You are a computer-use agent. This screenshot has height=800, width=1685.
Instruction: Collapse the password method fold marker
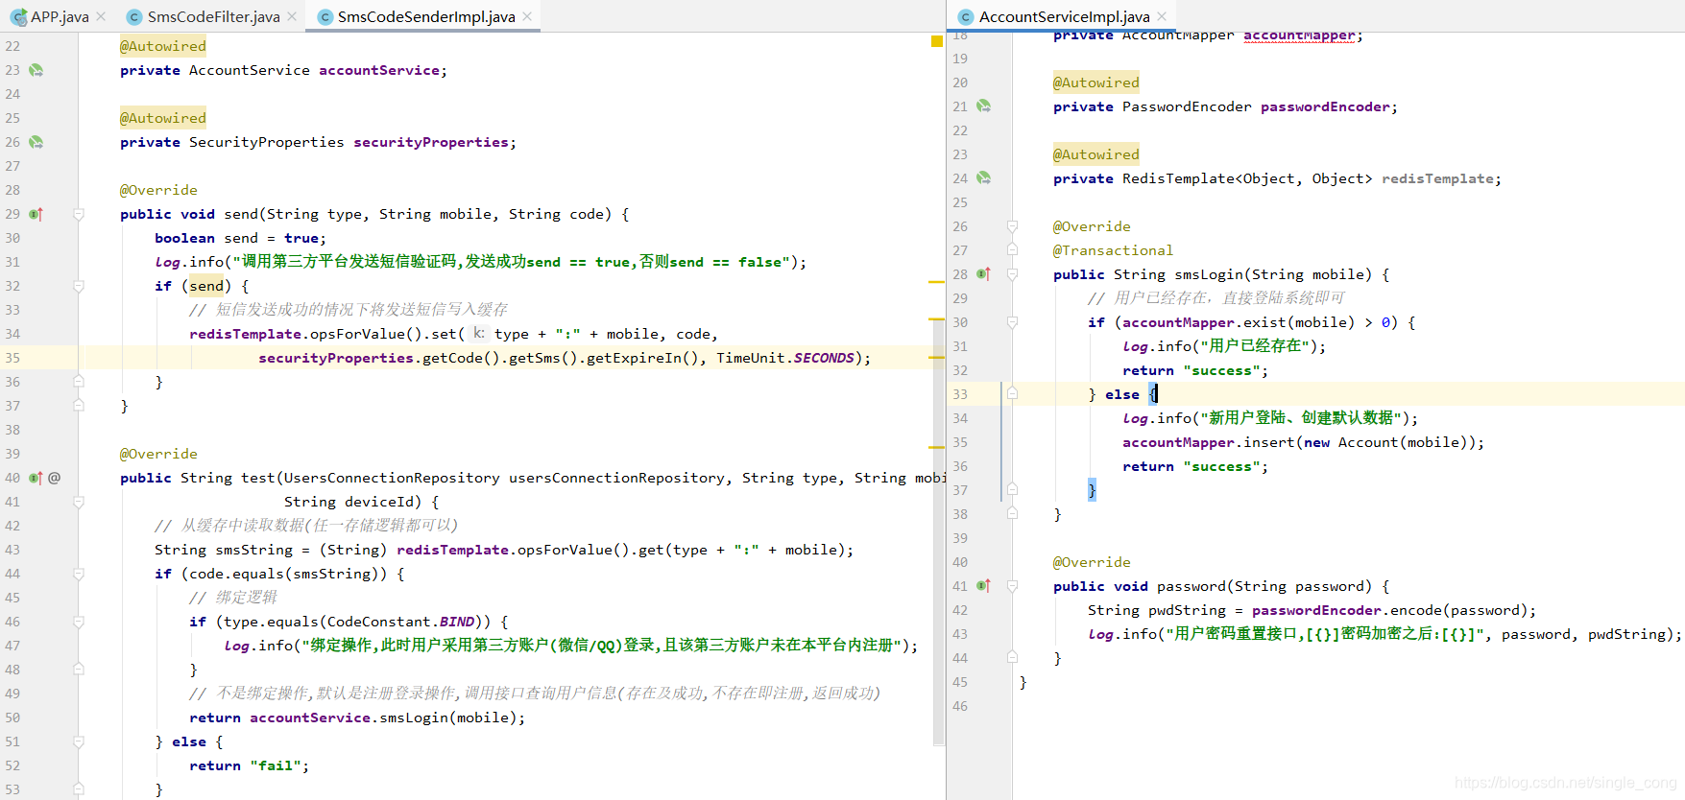coord(1012,585)
